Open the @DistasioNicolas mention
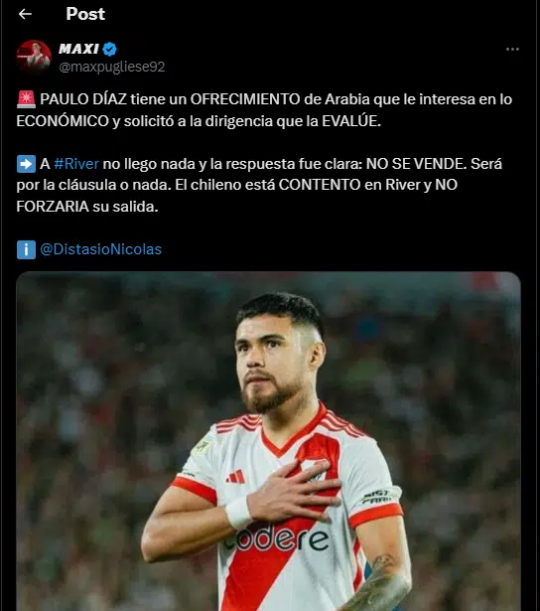 tap(101, 249)
